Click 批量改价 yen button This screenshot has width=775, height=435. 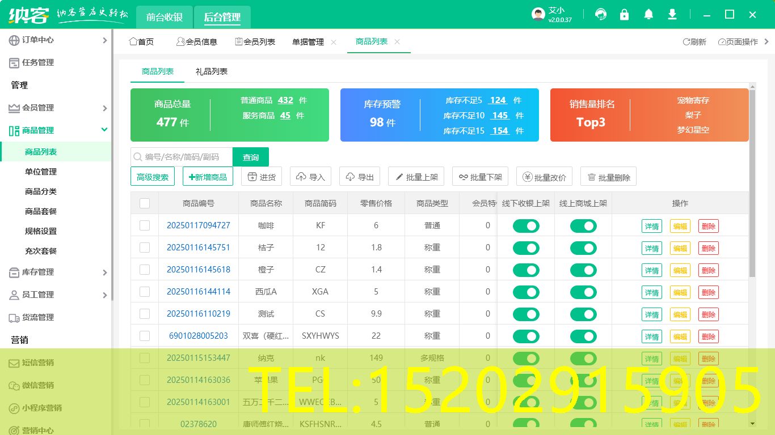pos(544,177)
